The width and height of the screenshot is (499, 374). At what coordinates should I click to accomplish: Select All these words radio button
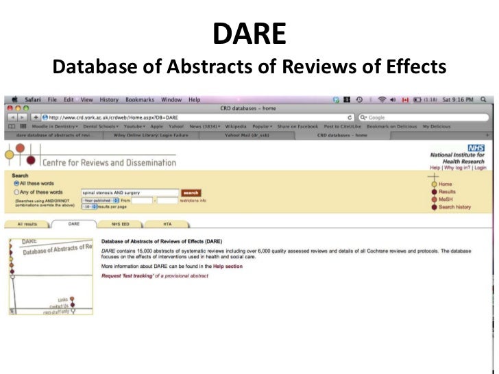[x=16, y=184]
